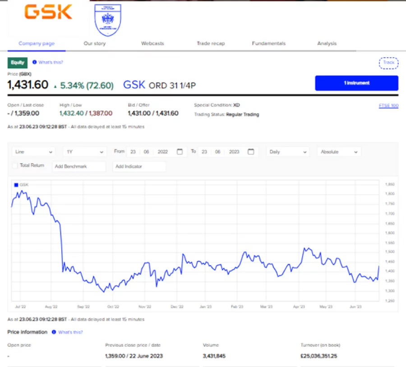Open the calendar picker for the To date
Viewport: 406px width, 367px height.
point(251,152)
